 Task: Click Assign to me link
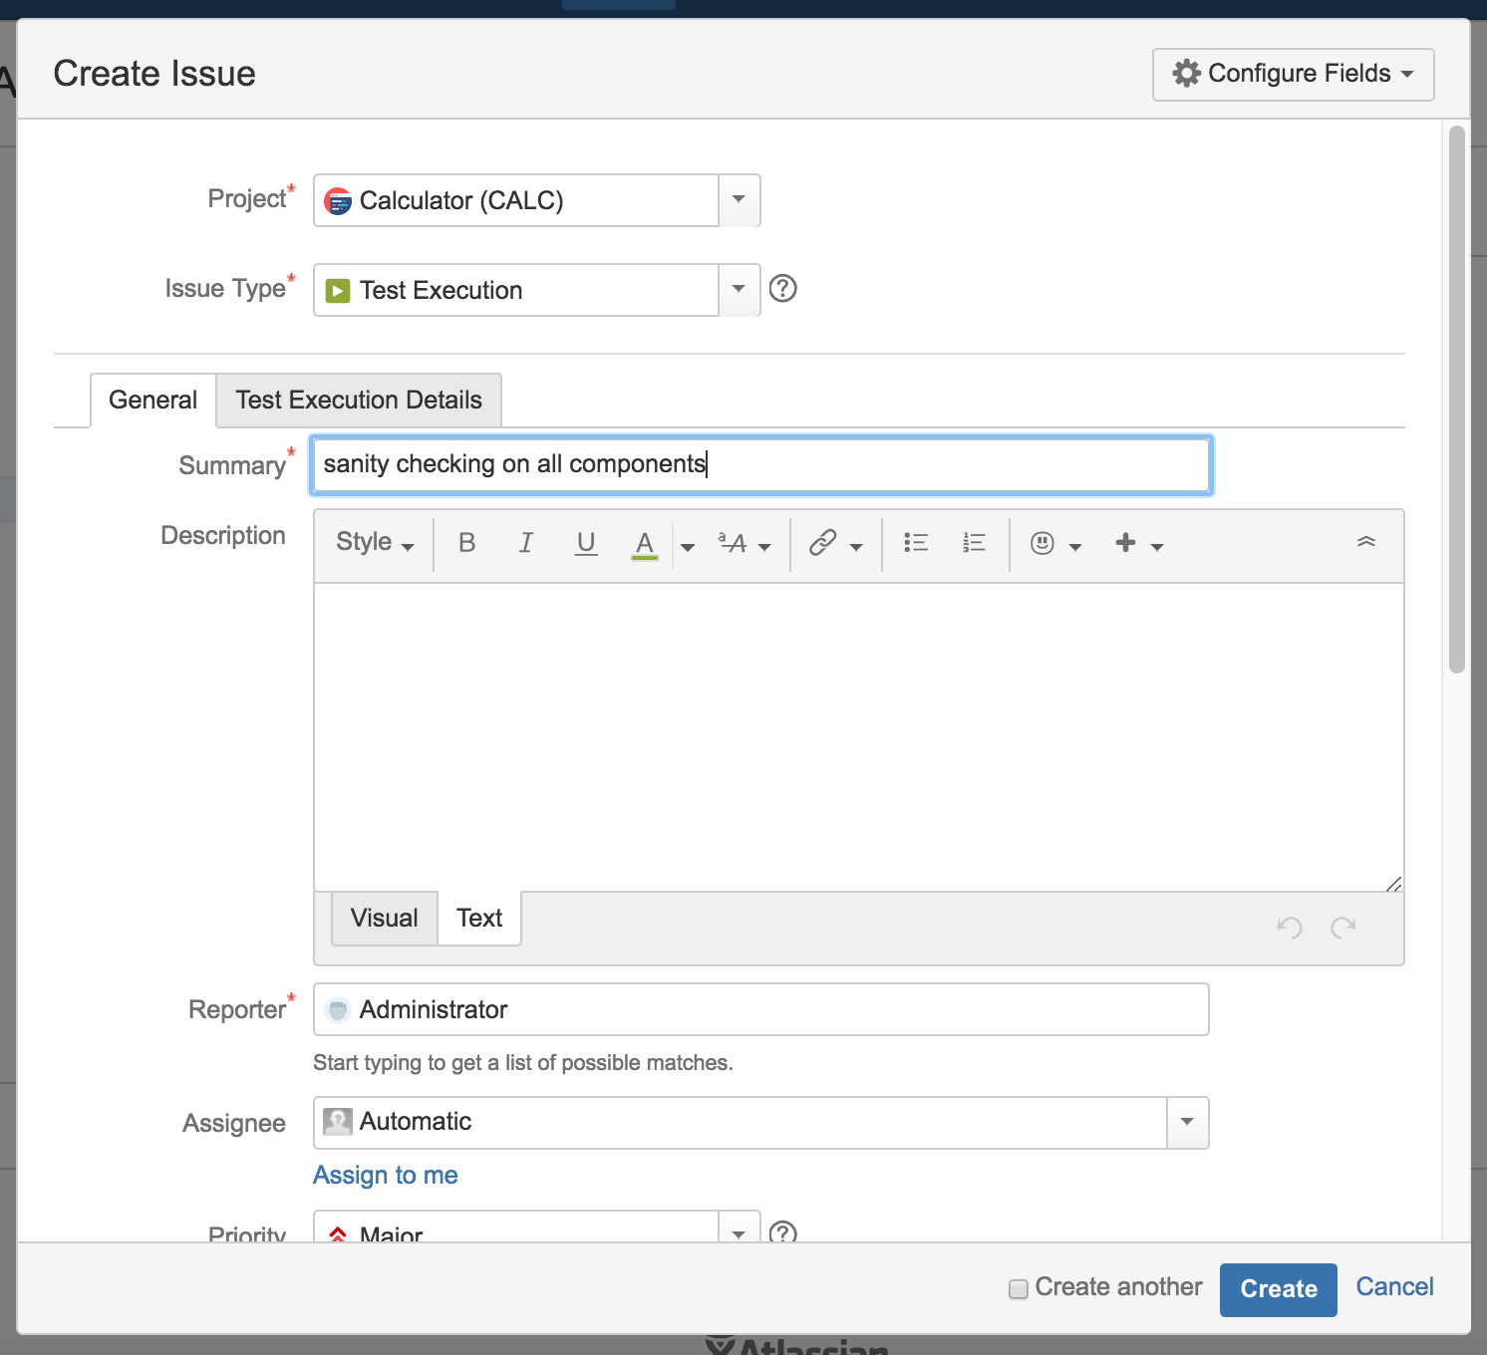point(386,1176)
